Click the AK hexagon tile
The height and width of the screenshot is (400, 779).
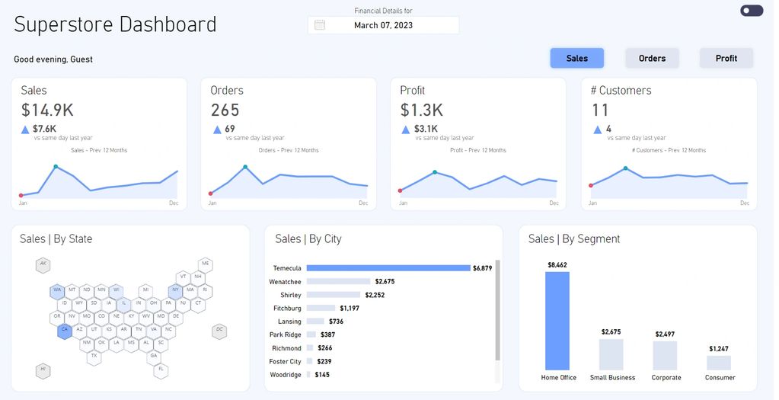pyautogui.click(x=43, y=264)
